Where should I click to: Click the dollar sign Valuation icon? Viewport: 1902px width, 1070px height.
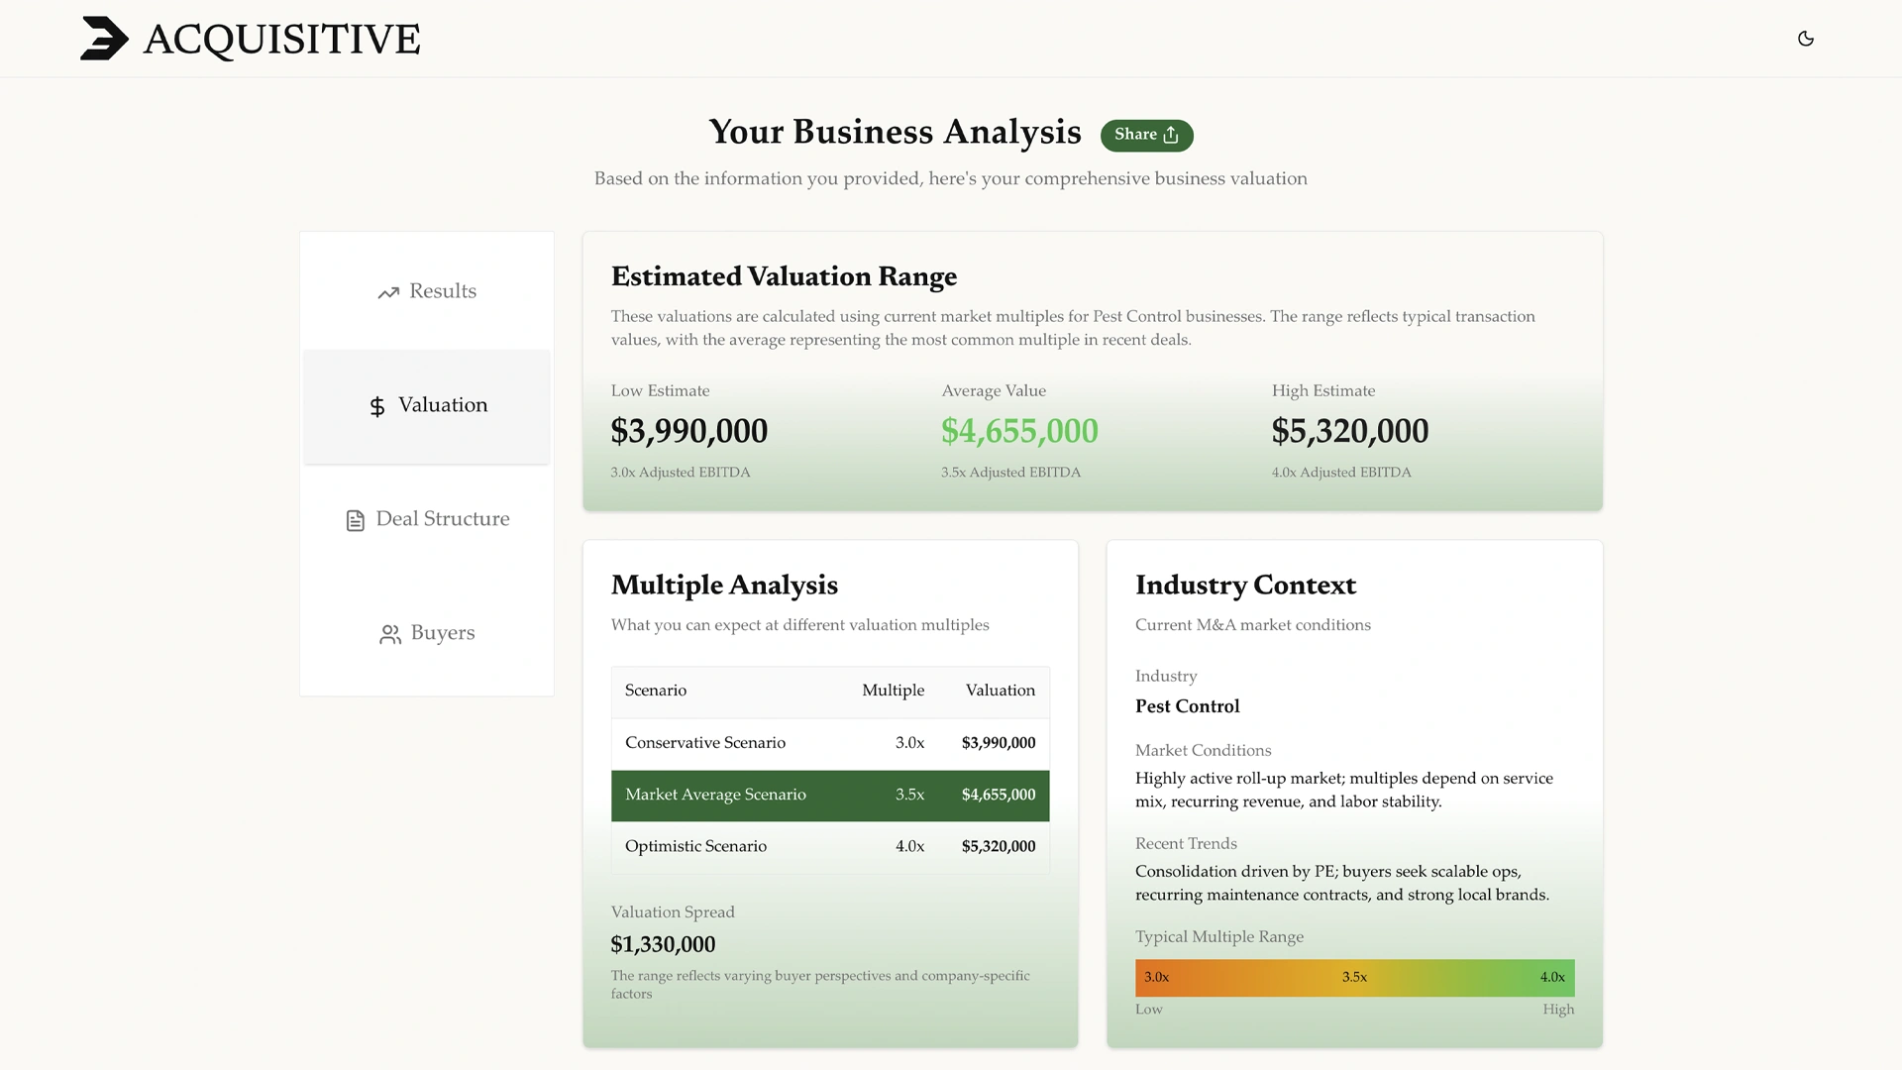(x=377, y=406)
